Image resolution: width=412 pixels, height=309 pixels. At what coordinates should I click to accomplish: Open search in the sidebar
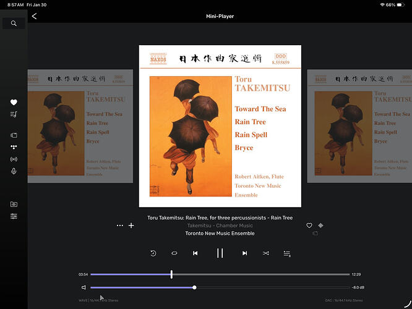click(14, 23)
